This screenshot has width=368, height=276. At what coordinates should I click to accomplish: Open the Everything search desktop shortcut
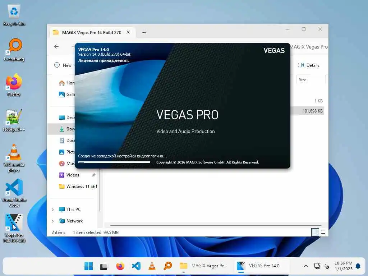[14, 50]
